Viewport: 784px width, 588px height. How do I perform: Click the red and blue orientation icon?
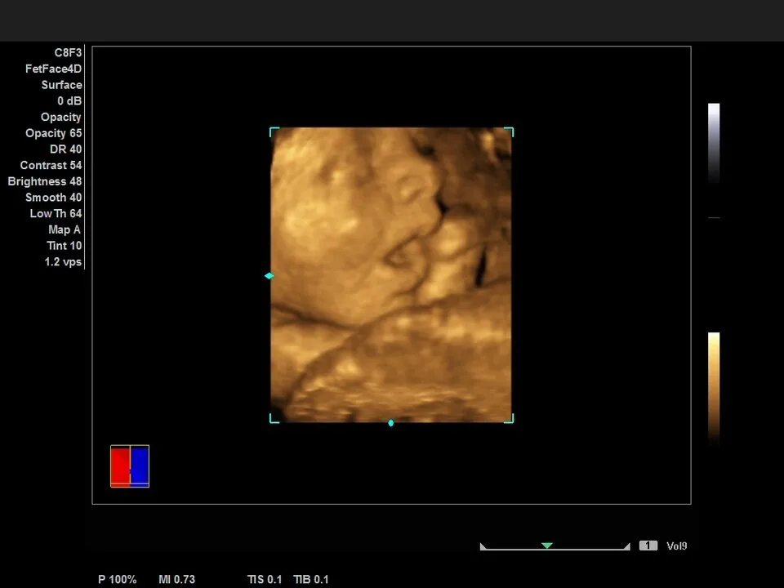pos(130,466)
